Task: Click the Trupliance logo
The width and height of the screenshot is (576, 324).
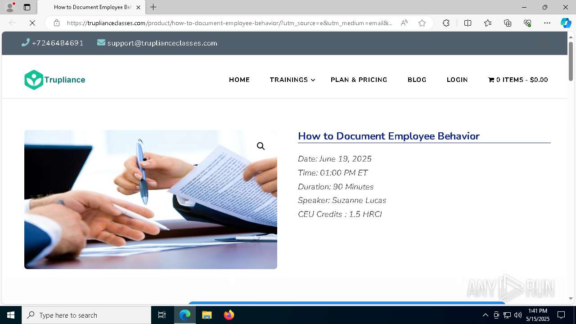Action: 54,80
